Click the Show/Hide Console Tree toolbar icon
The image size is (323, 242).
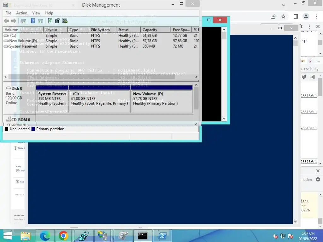23,21
